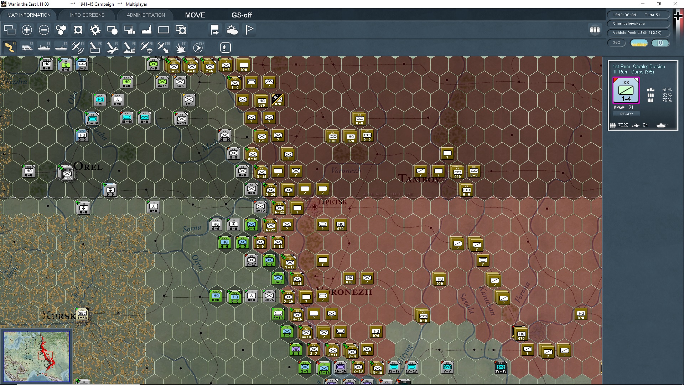Image resolution: width=684 pixels, height=385 pixels.
Task: Toggle the fortification level icon
Action: point(78,30)
